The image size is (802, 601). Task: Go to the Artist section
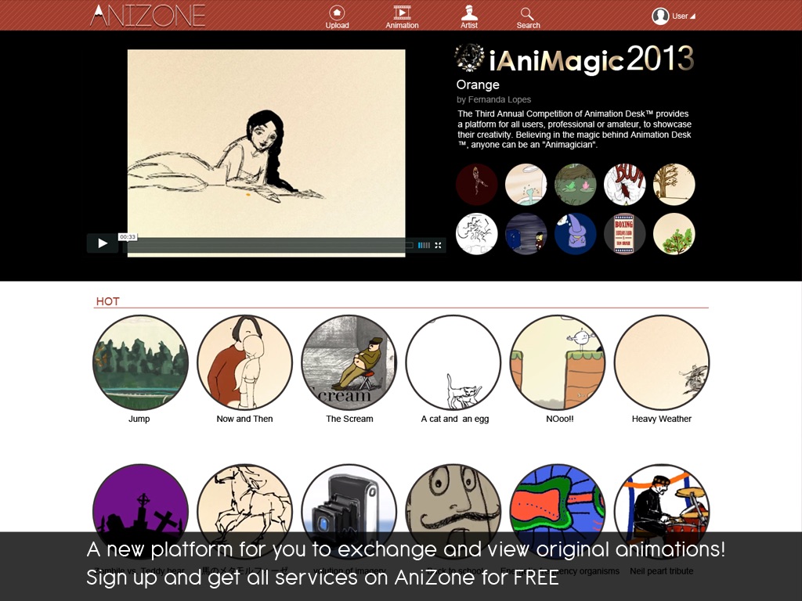[x=469, y=17]
